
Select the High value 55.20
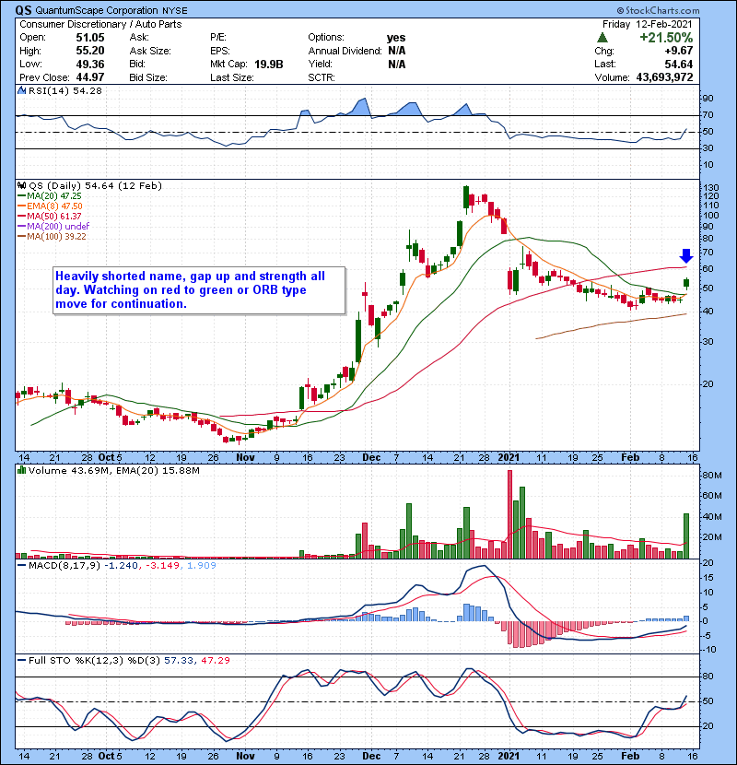(x=90, y=51)
